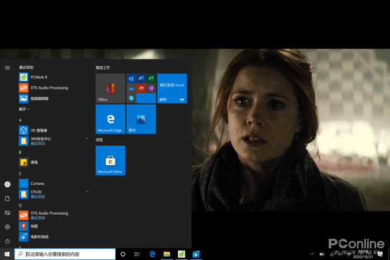Screen dimensions: 390x260
Task: Open the Maps app
Action: [x=53, y=226]
